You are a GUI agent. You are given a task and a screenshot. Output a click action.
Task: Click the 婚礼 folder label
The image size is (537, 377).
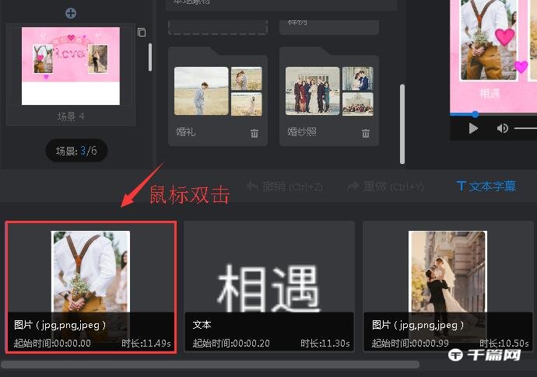click(186, 131)
